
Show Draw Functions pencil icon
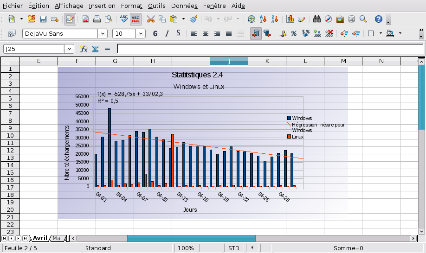coord(302,19)
